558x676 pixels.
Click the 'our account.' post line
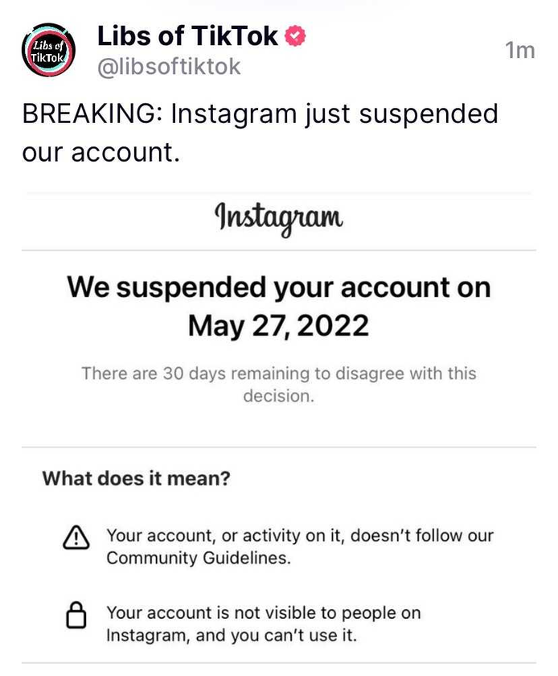pyautogui.click(x=101, y=153)
